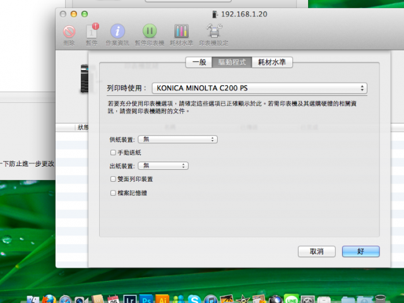This screenshot has width=404, height=303.
Task: Confirm with the 好 OK button
Action: coord(360,251)
